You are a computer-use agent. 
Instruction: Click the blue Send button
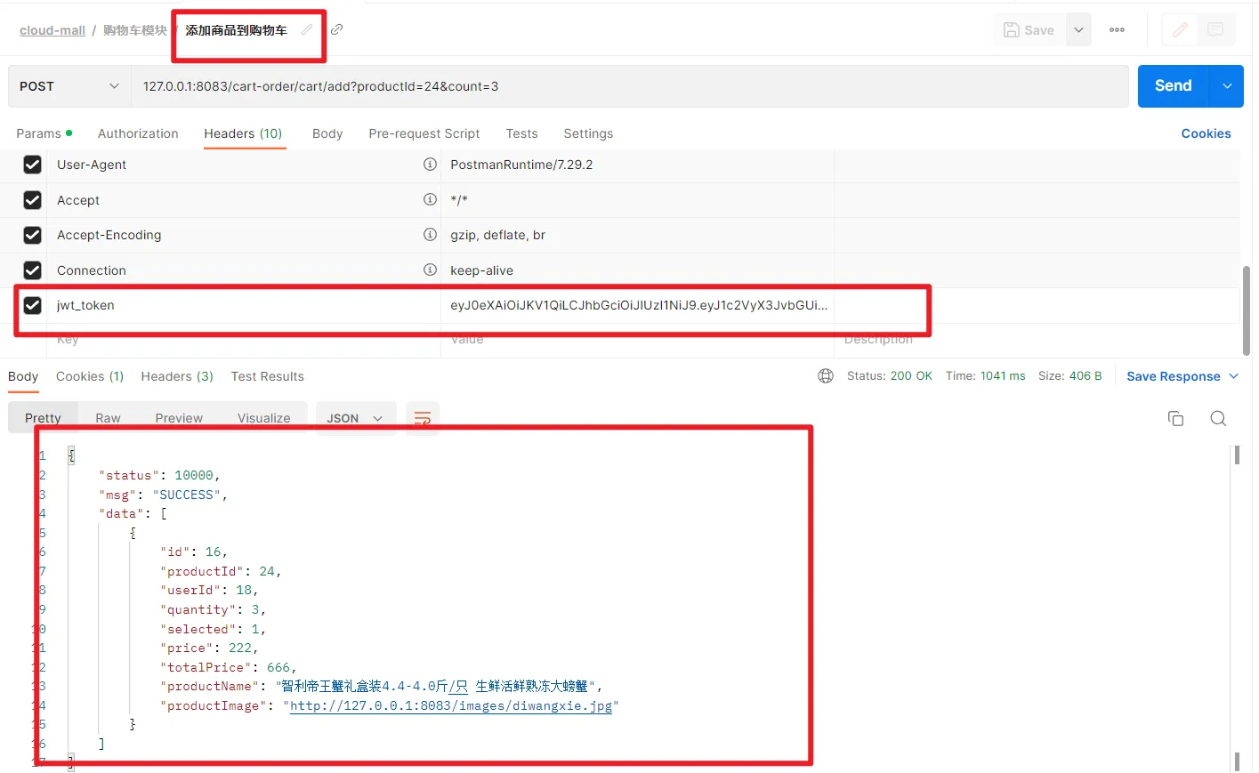[x=1173, y=86]
